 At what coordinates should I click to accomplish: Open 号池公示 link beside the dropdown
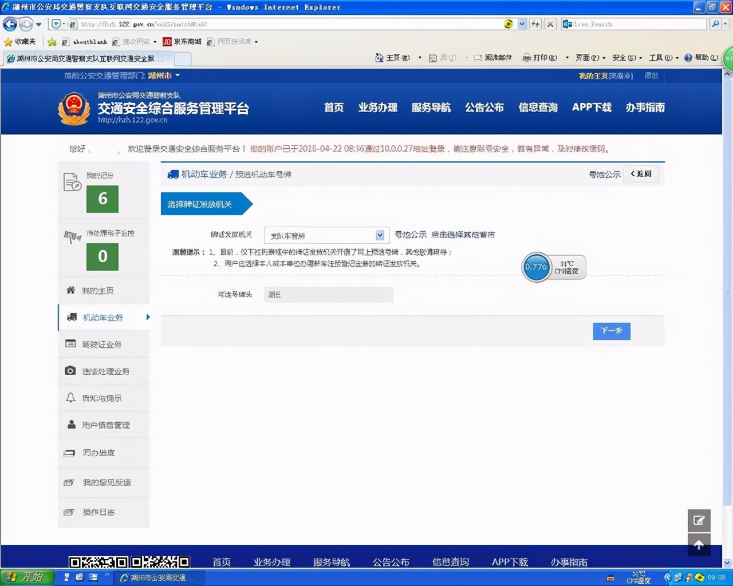[411, 235]
